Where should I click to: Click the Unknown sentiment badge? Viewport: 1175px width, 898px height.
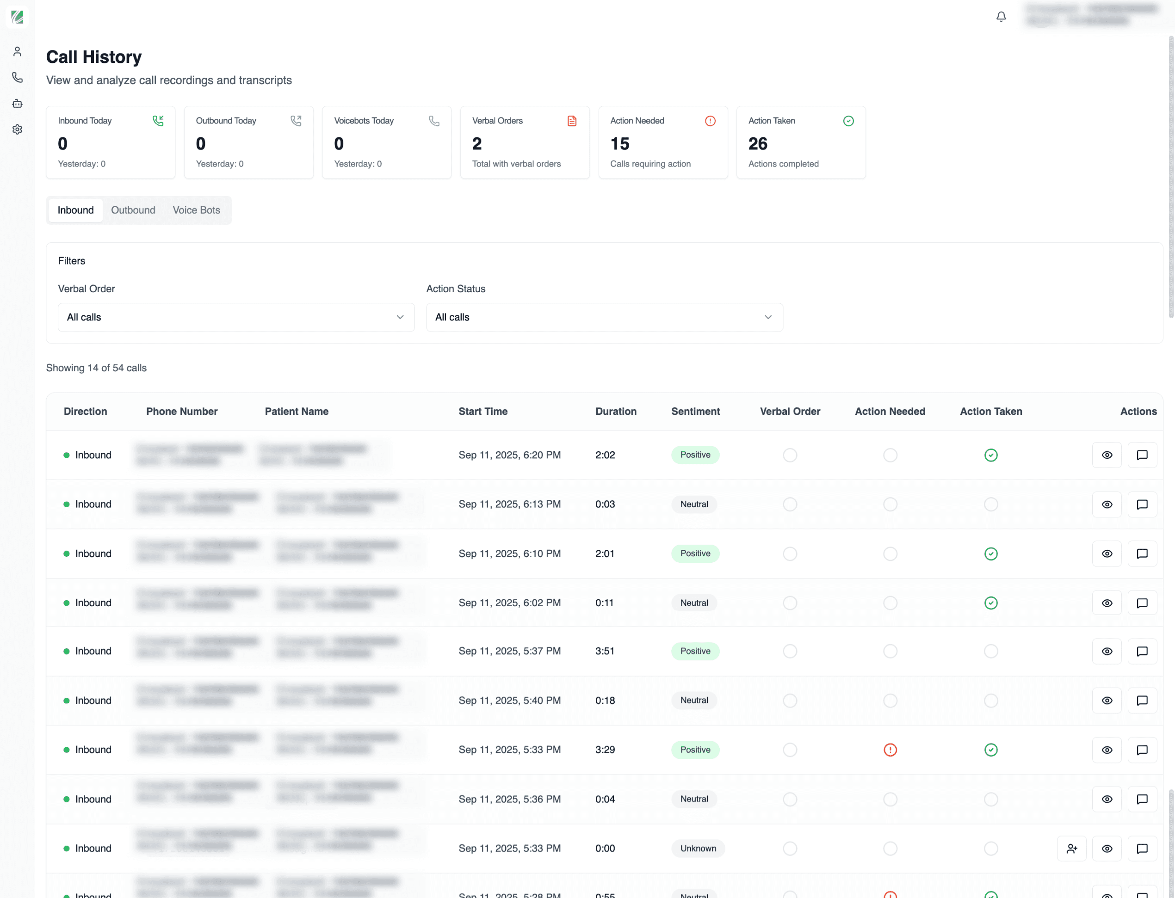click(x=698, y=848)
